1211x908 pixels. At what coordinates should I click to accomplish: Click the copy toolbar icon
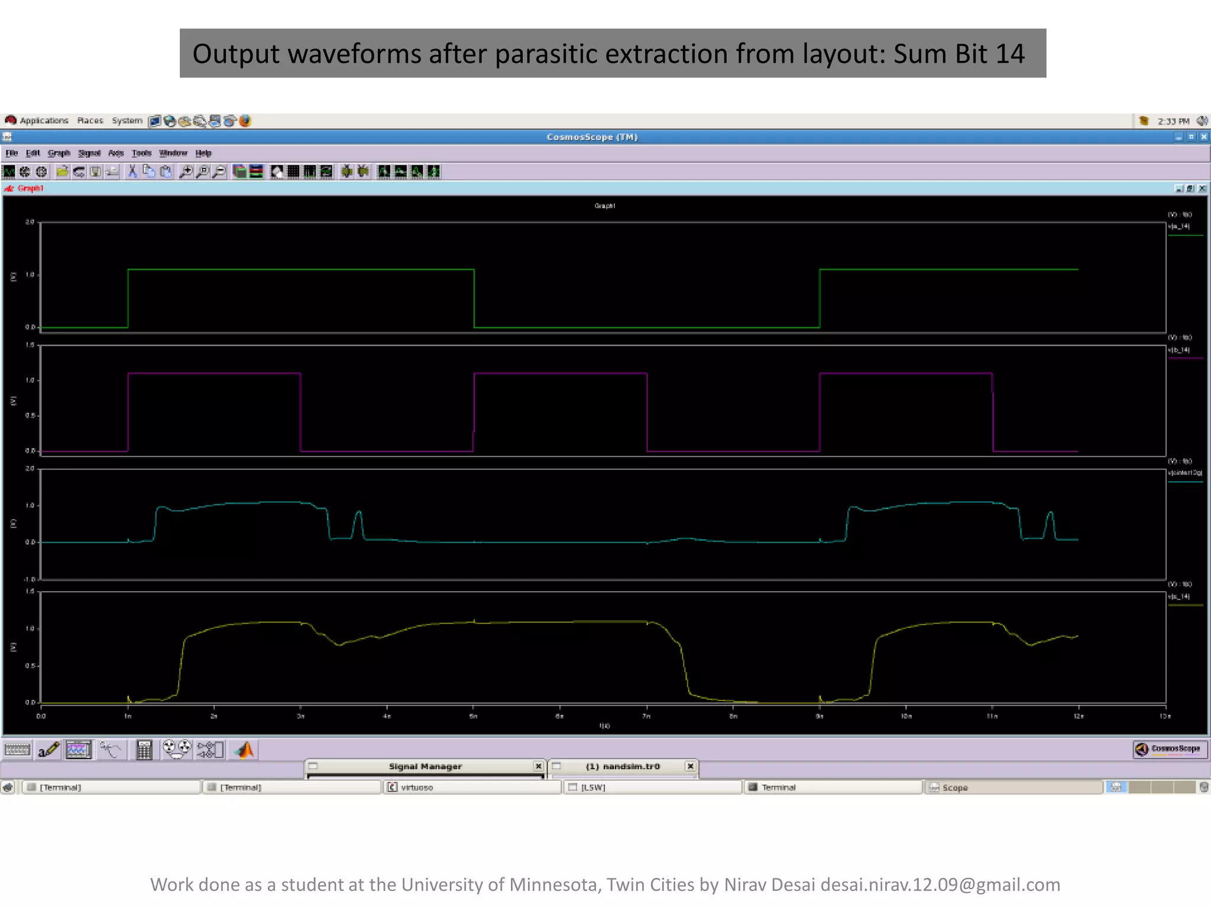pos(149,172)
